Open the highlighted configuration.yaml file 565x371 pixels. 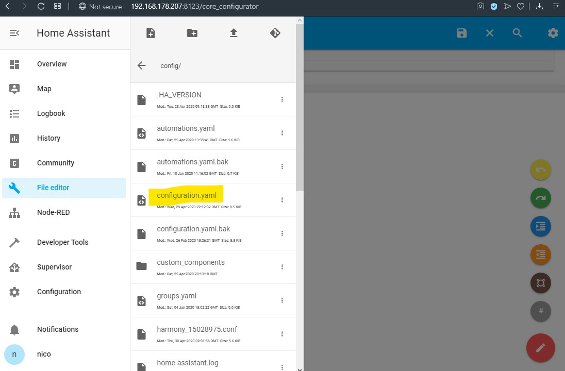(x=187, y=195)
